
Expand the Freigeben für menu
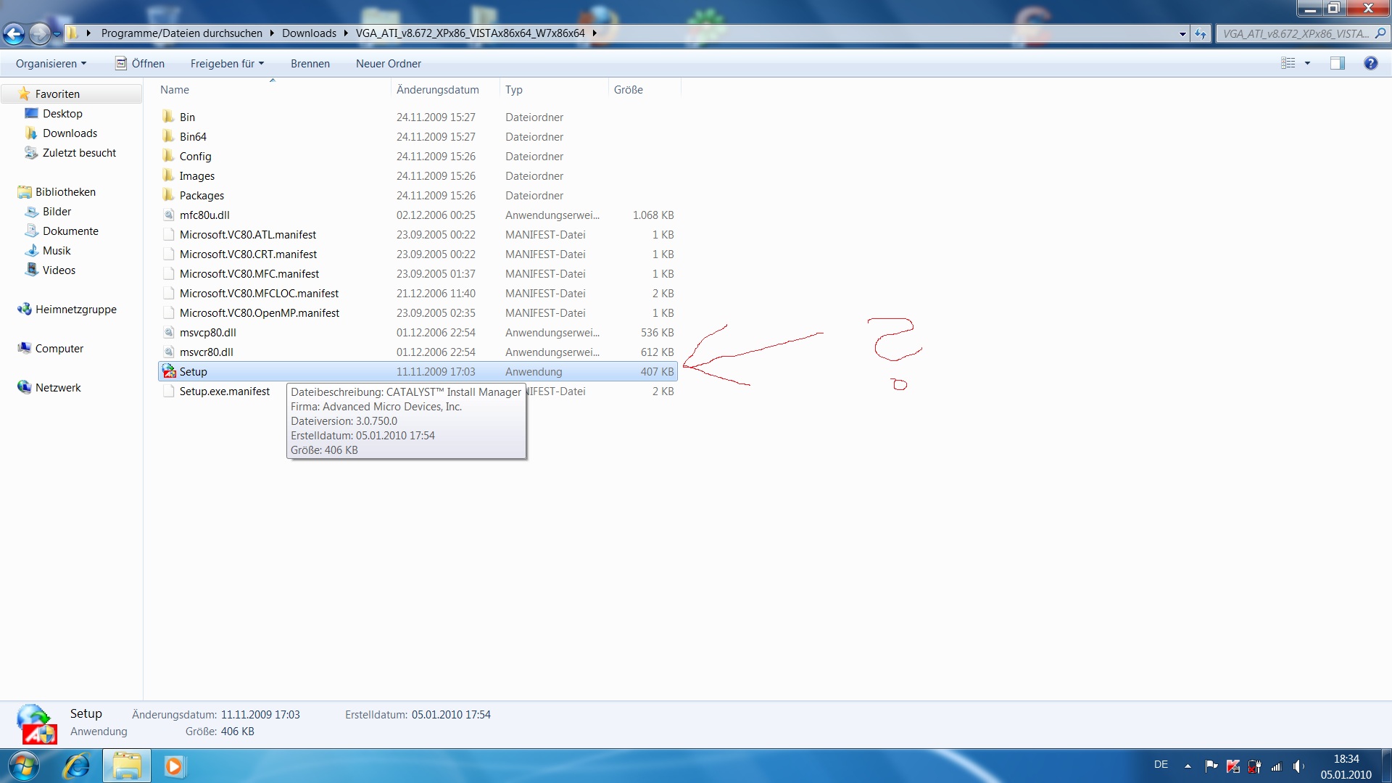227,64
